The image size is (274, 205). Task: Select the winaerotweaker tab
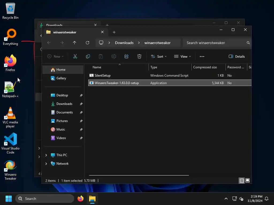pos(75,32)
